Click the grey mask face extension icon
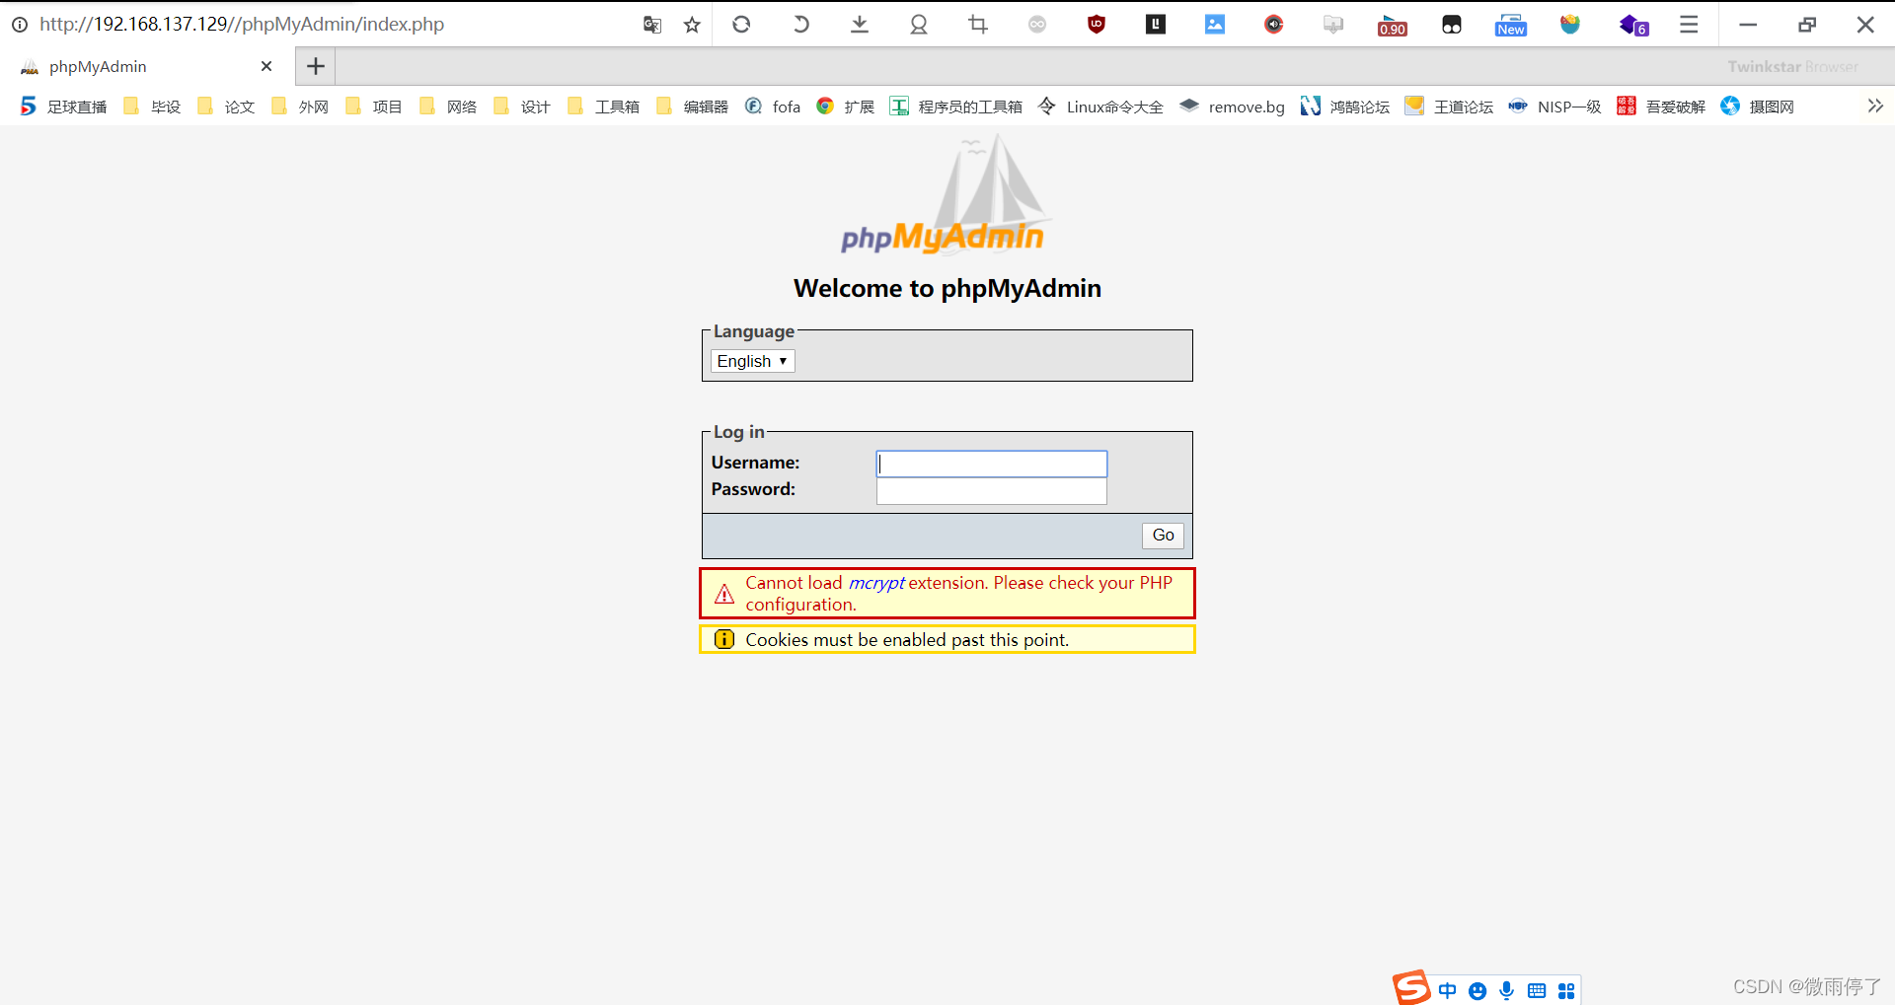 click(1037, 25)
